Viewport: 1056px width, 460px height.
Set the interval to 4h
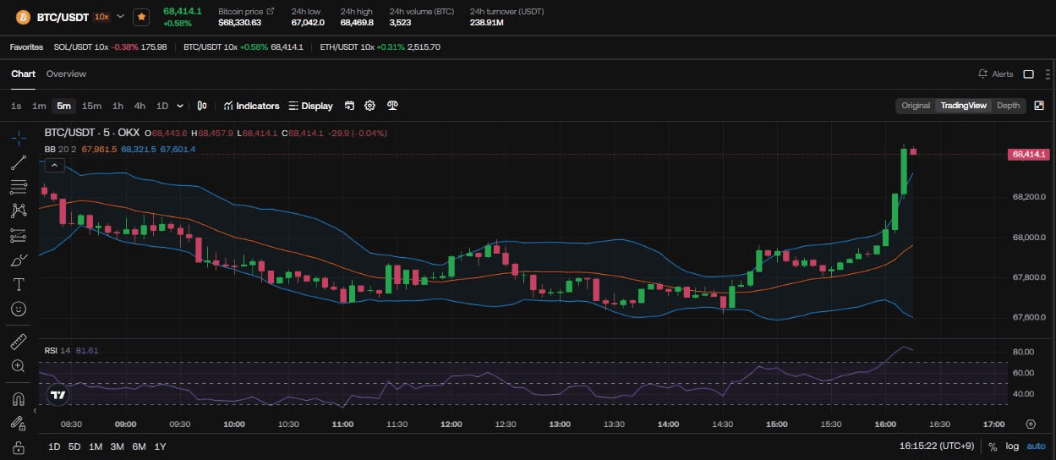[x=140, y=106]
